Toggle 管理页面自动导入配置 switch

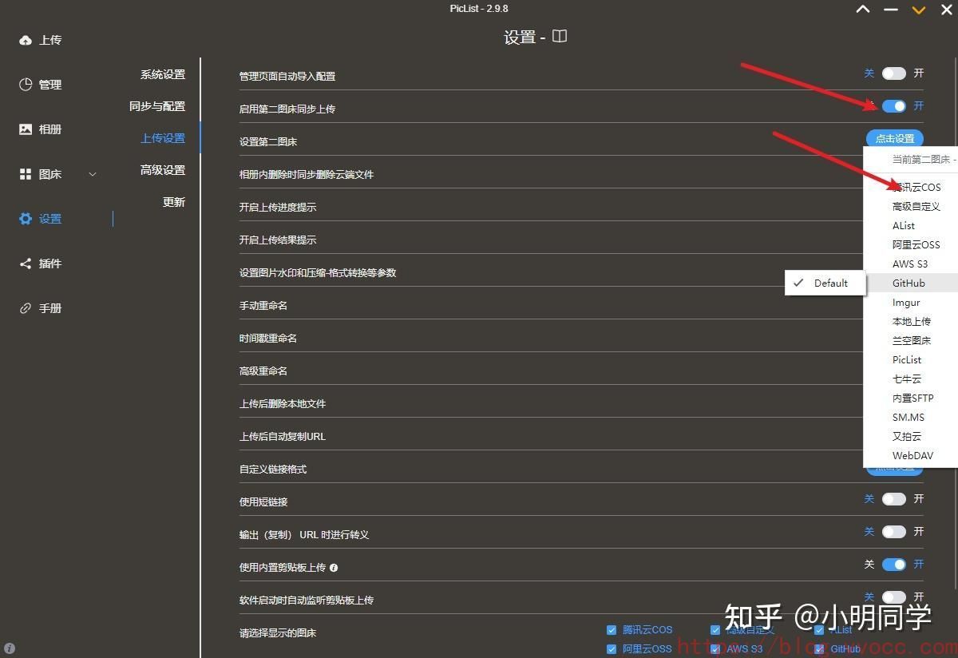click(893, 73)
